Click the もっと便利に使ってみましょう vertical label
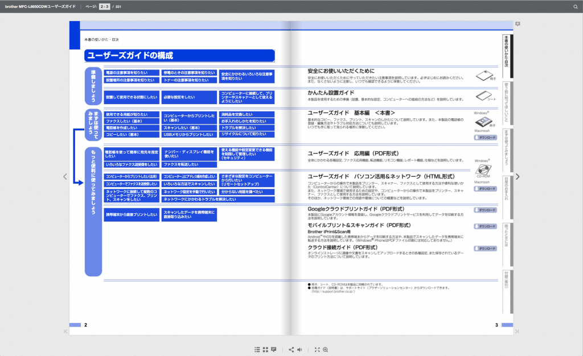Image resolution: width=583 pixels, height=356 pixels. pyautogui.click(x=93, y=212)
